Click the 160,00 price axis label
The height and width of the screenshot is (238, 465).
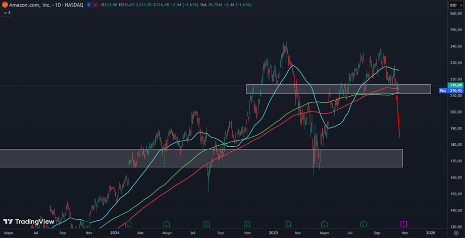click(456, 177)
